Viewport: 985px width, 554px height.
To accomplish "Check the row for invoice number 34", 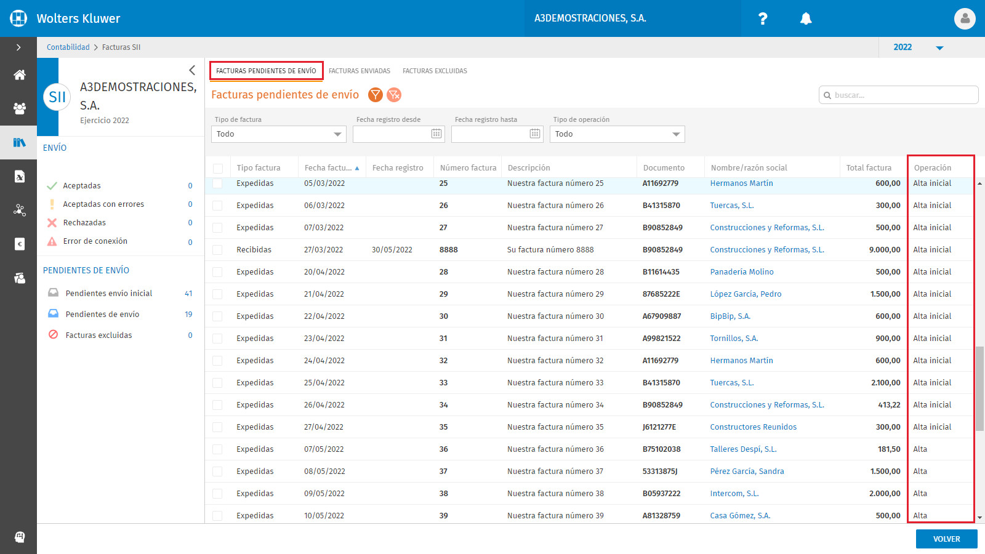I will tap(217, 405).
